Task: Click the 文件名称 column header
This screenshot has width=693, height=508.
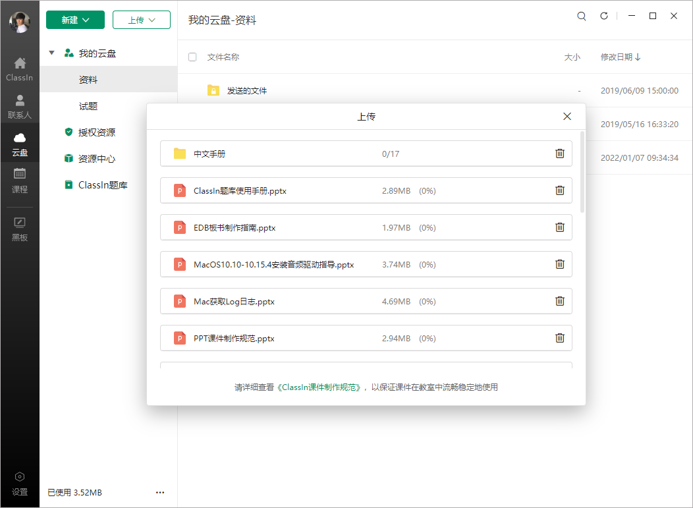Action: [x=223, y=57]
